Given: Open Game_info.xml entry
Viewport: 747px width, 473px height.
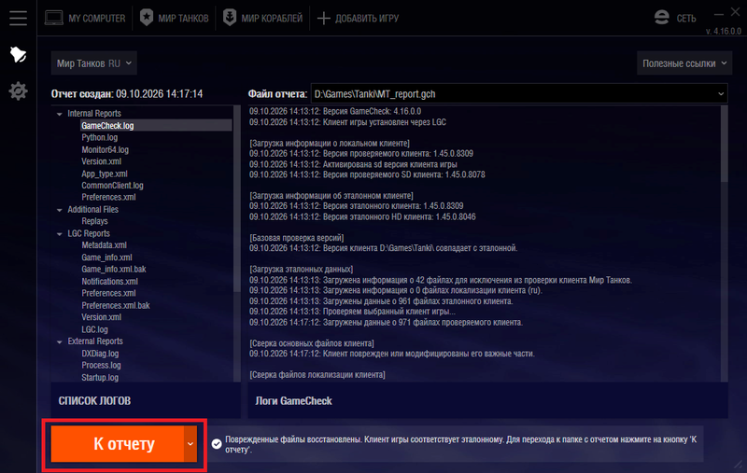Looking at the screenshot, I should pos(106,257).
